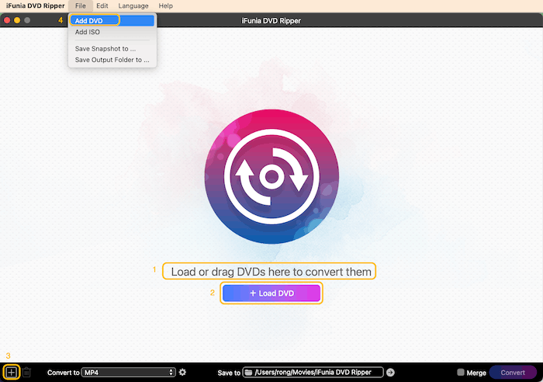
Task: Choose Save Output Folder to... option
Action: coord(112,60)
